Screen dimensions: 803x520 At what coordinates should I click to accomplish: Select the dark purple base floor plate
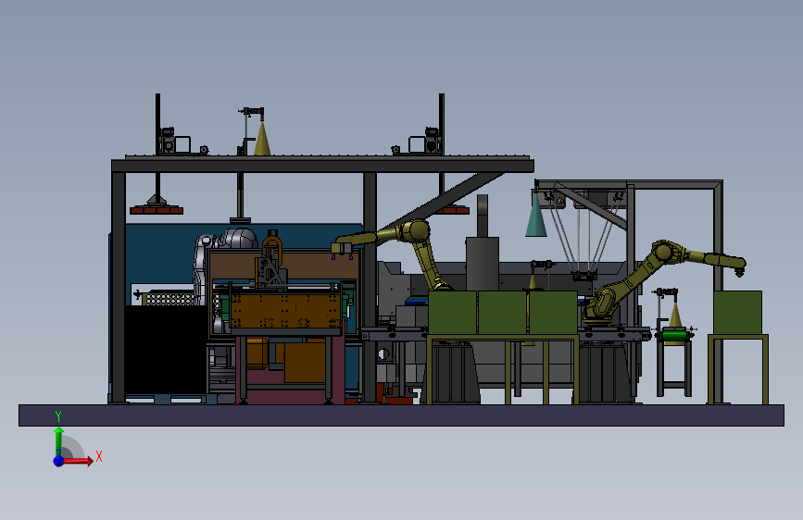401,415
